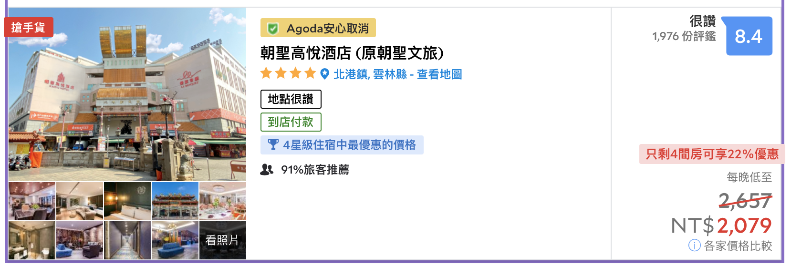Screen dimensions: 812x267
Task: Click the trophy icon for best price
Action: [273, 144]
